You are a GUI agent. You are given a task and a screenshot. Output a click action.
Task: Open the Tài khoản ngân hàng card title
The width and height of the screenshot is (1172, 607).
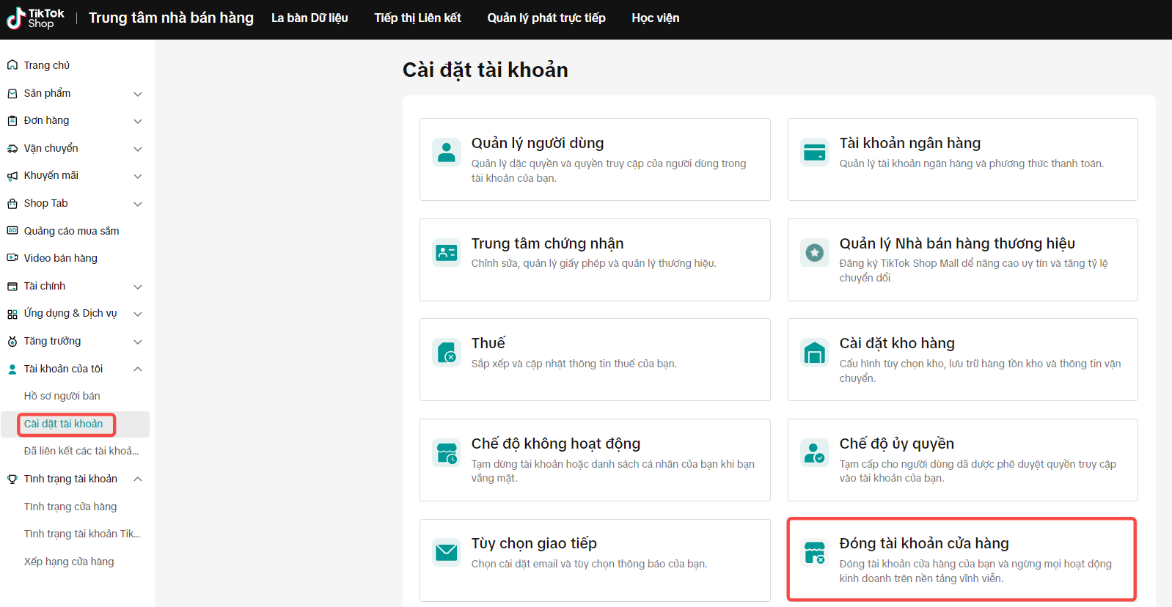tap(910, 143)
